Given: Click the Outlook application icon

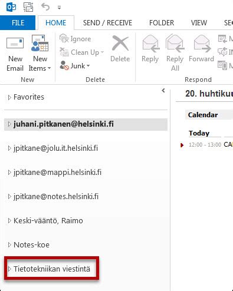Looking at the screenshot, I should tap(11, 7).
